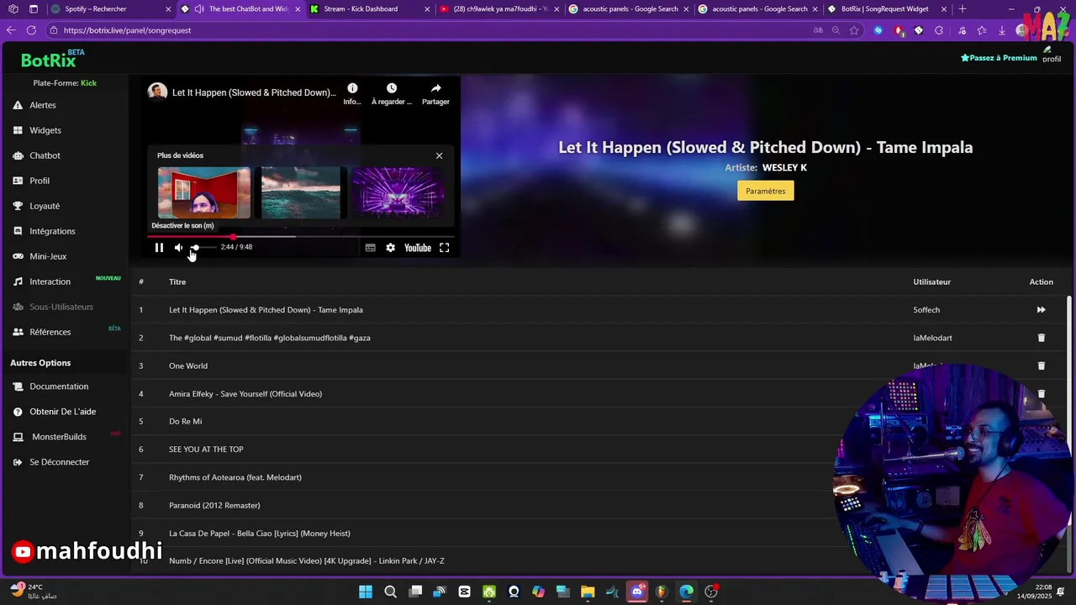Open the red room suggested video thumbnail
This screenshot has height=605, width=1076.
204,192
